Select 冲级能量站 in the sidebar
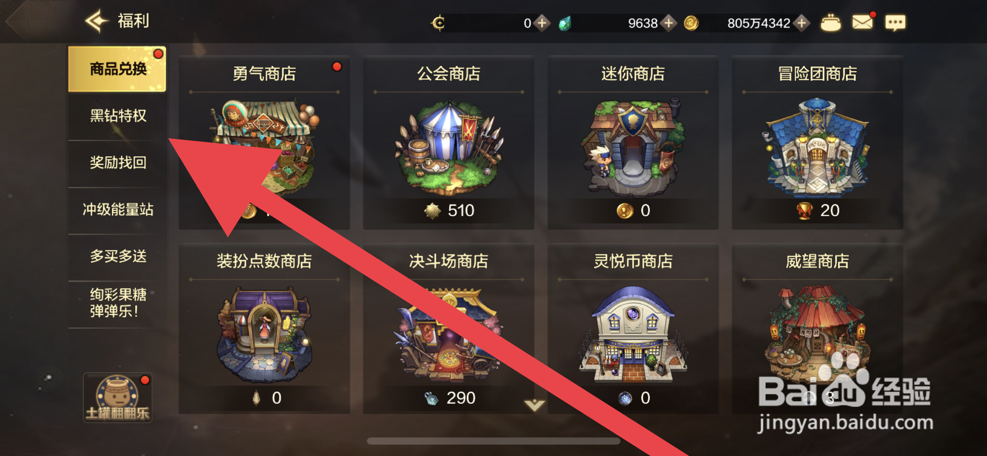Image resolution: width=987 pixels, height=456 pixels. (x=117, y=209)
